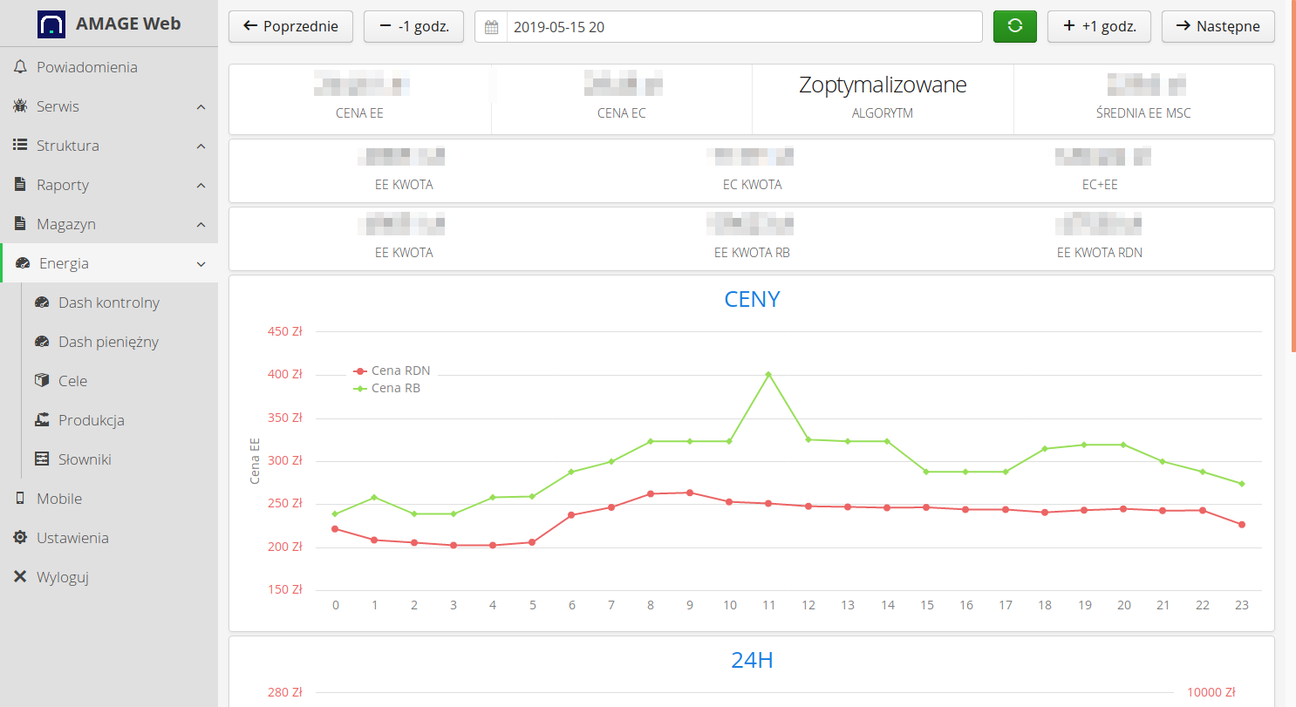This screenshot has width=1296, height=707.
Task: Open the calendar icon in the date field
Action: pyautogui.click(x=491, y=26)
